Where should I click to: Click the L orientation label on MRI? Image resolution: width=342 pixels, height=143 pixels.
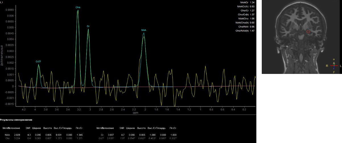(x=341, y=66)
